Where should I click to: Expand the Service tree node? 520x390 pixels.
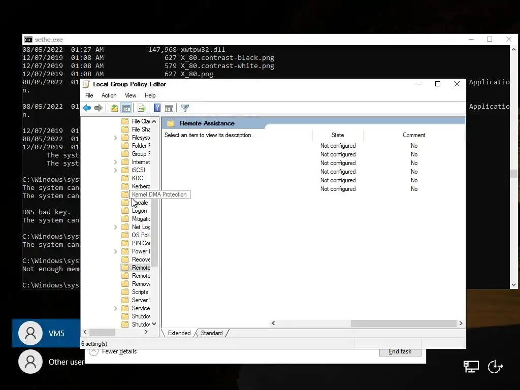click(115, 308)
